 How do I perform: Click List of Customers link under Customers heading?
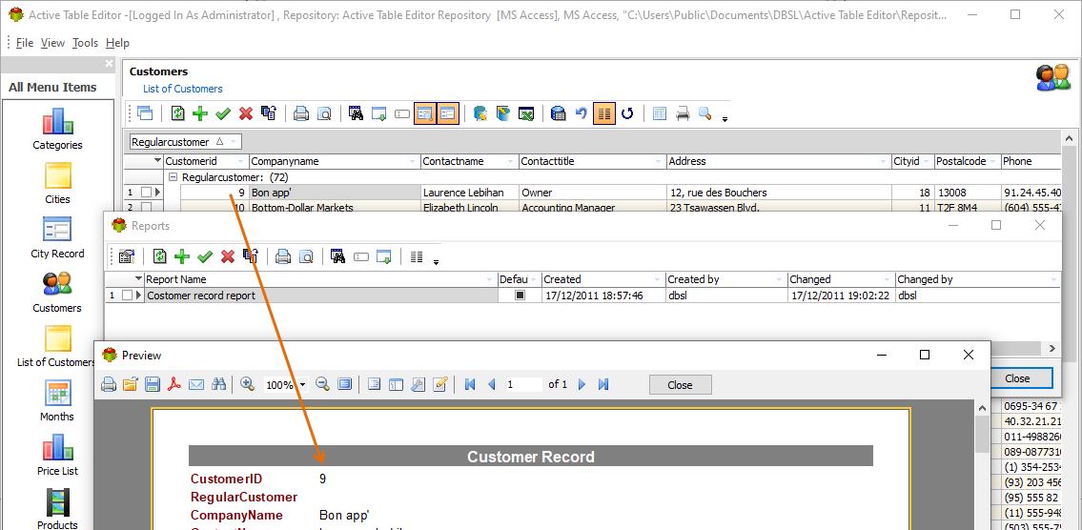pyautogui.click(x=183, y=89)
